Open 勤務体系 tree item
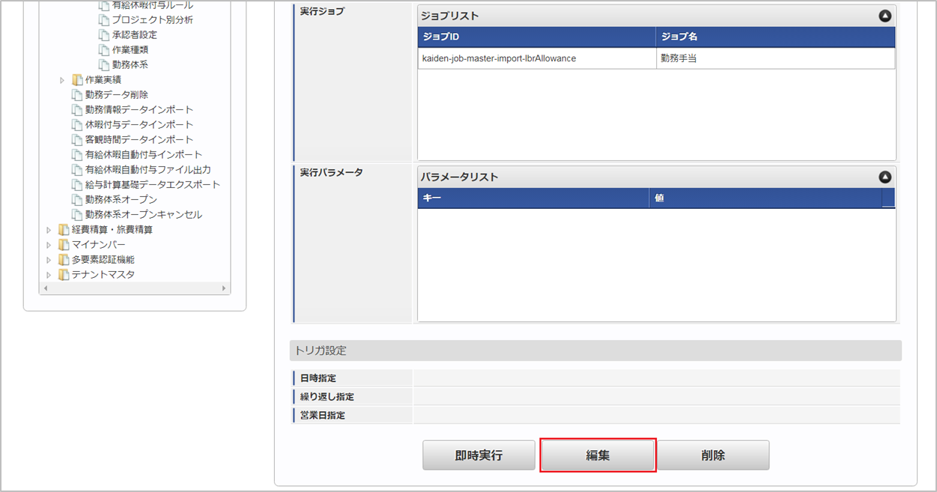Viewport: 937px width, 492px height. [130, 65]
